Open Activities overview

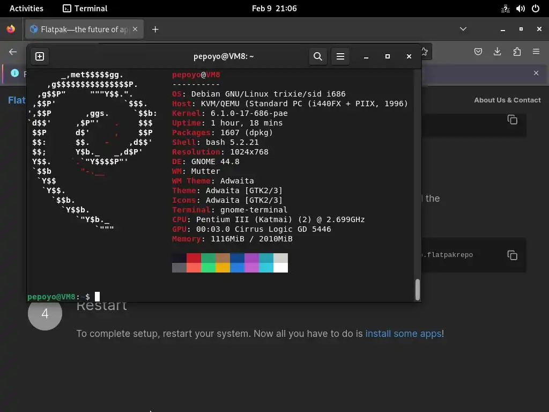(x=26, y=9)
